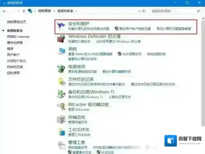Click 更改电源按钮的功能 link
This screenshot has width=205, height=154.
[x=83, y=71]
